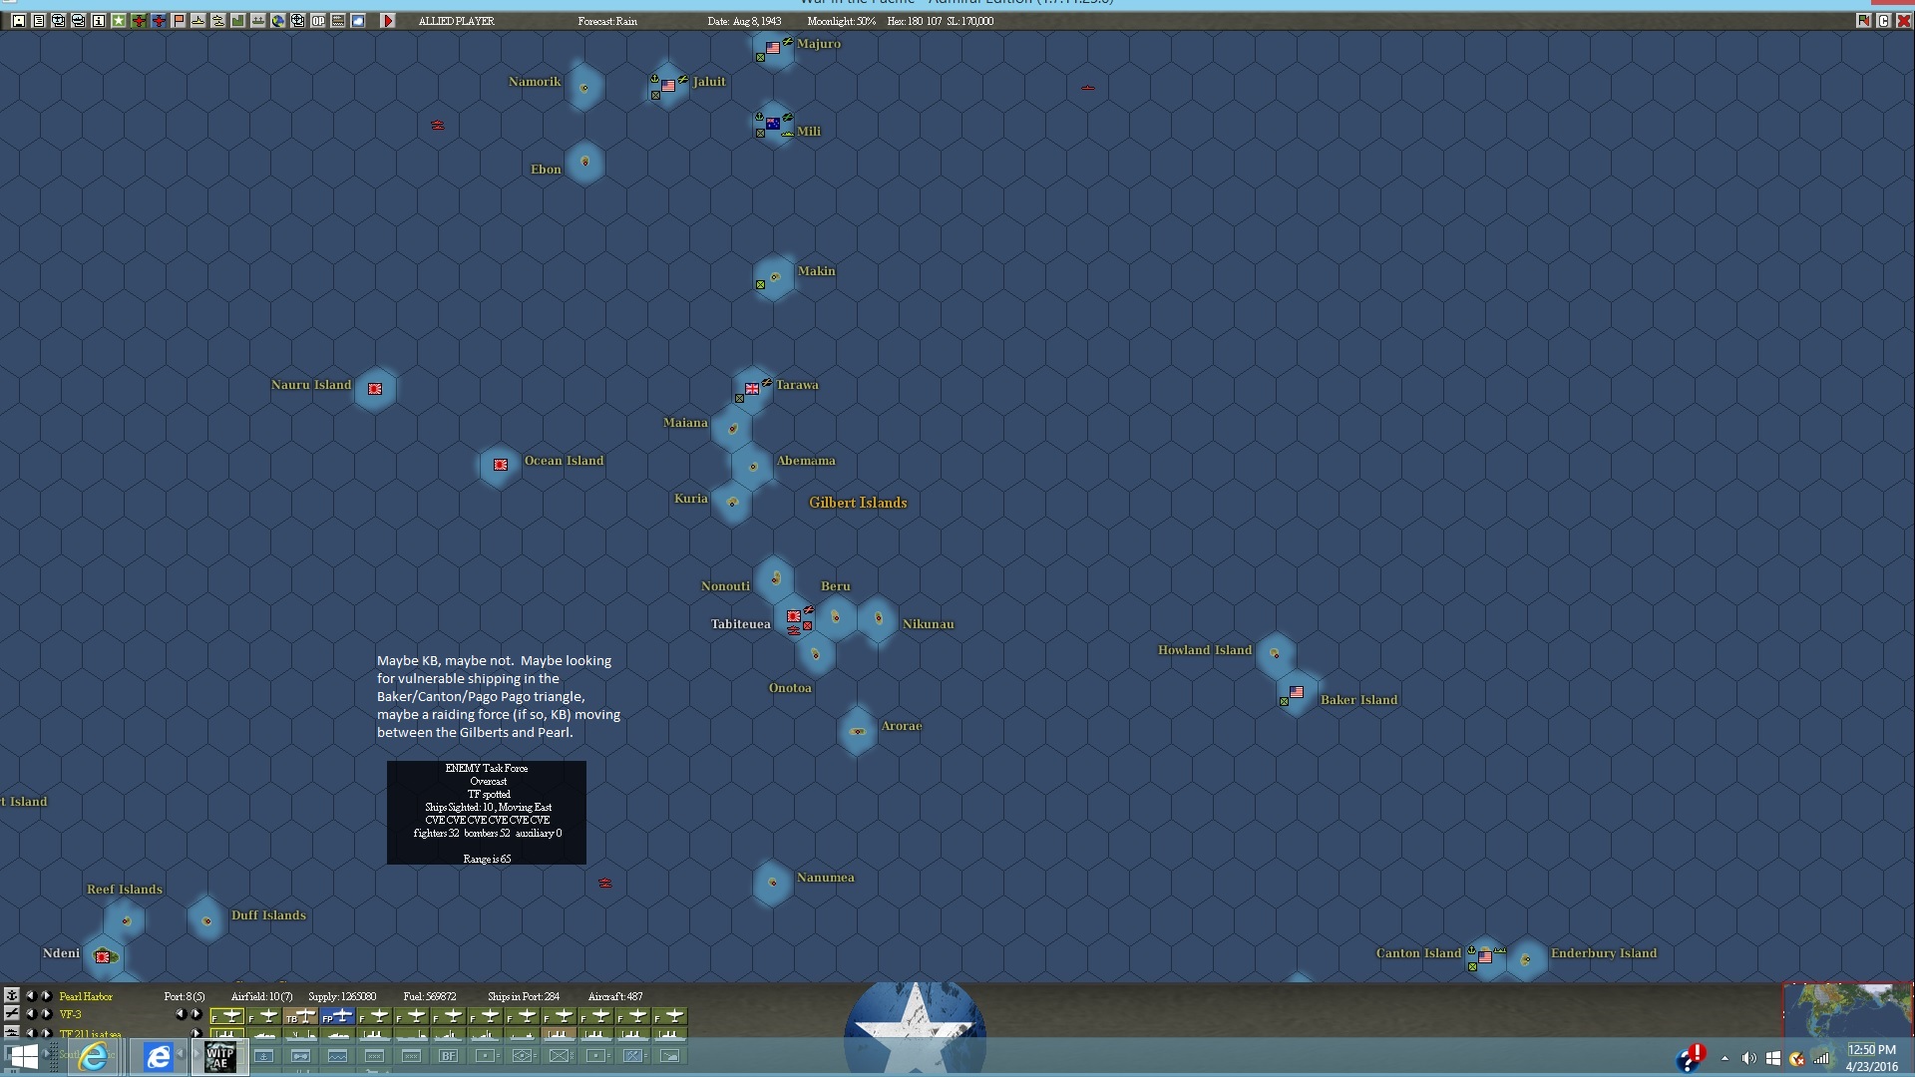Select Japanese base at Nauru Island
Image resolution: width=1915 pixels, height=1077 pixels.
pyautogui.click(x=375, y=389)
